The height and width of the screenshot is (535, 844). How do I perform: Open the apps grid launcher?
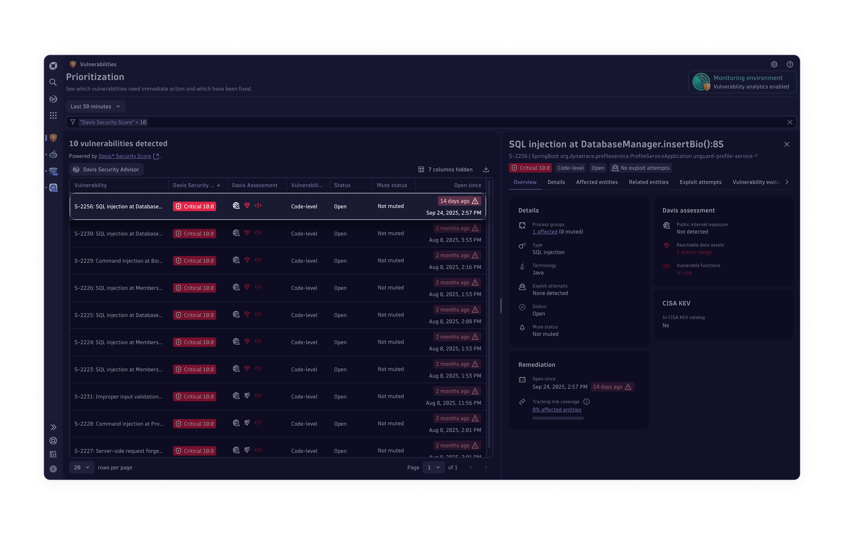(53, 115)
